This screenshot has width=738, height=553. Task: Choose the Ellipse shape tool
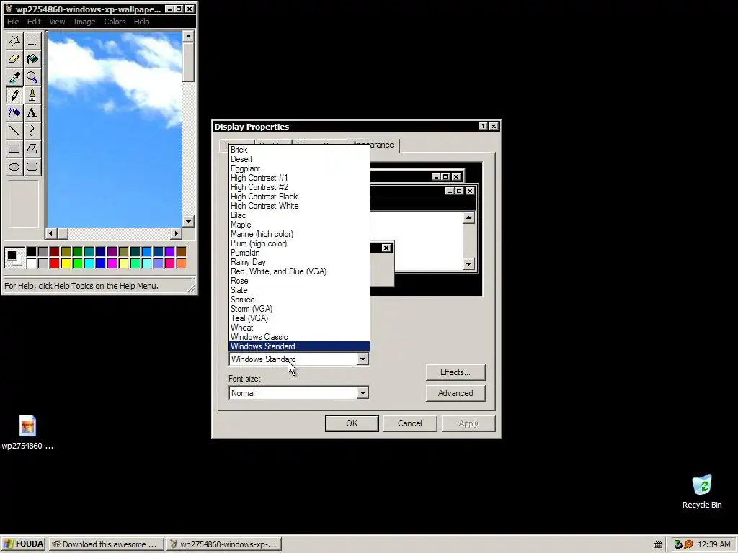(x=14, y=167)
